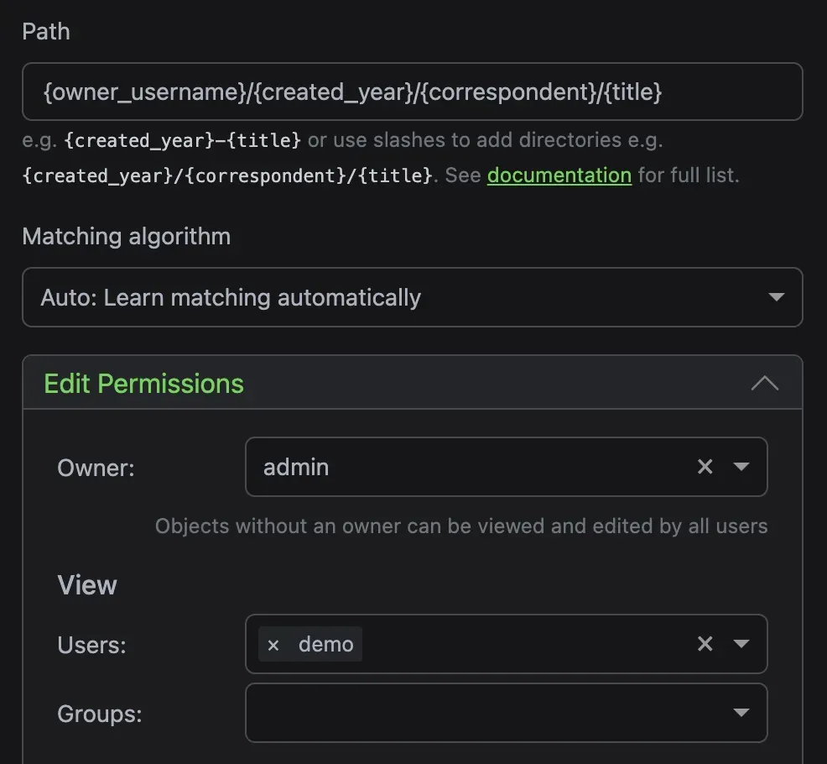The image size is (827, 764).
Task: Expand the Owner dropdown arrow
Action: tap(741, 467)
